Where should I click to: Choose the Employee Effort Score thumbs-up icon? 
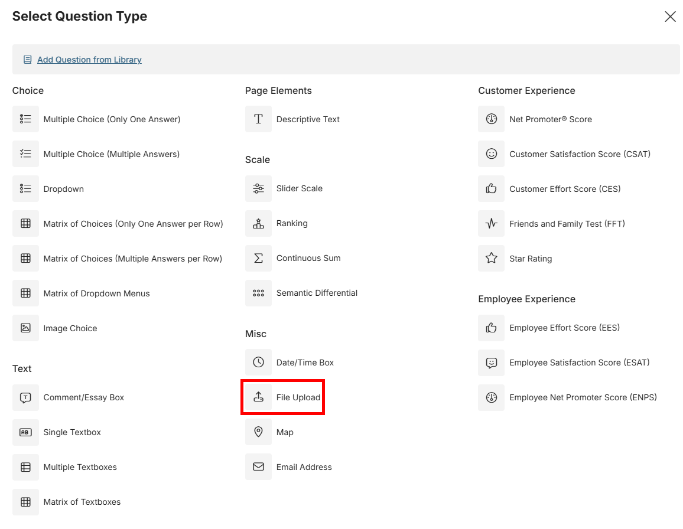coord(492,328)
